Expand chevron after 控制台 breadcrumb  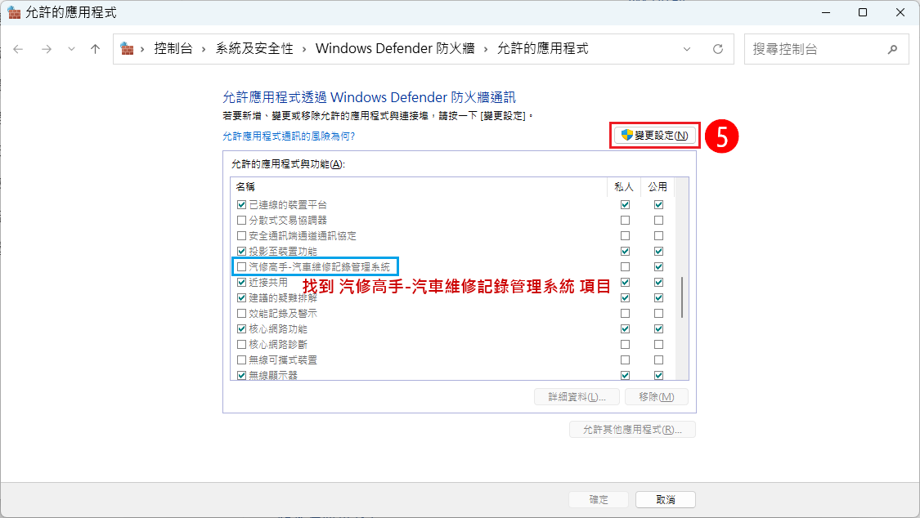tap(204, 49)
